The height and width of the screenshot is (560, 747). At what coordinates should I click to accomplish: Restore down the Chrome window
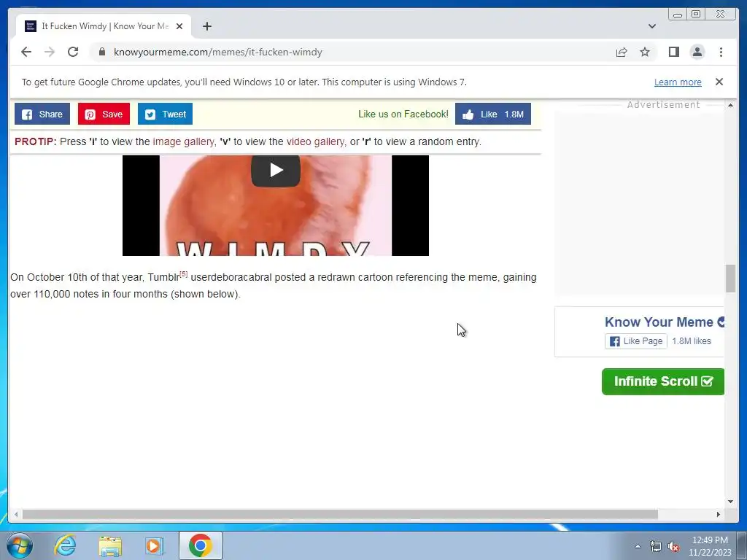click(695, 15)
